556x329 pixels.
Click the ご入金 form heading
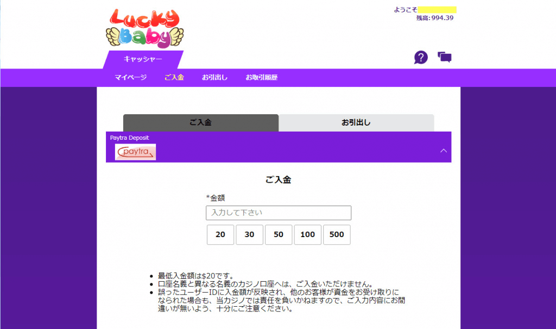point(279,180)
